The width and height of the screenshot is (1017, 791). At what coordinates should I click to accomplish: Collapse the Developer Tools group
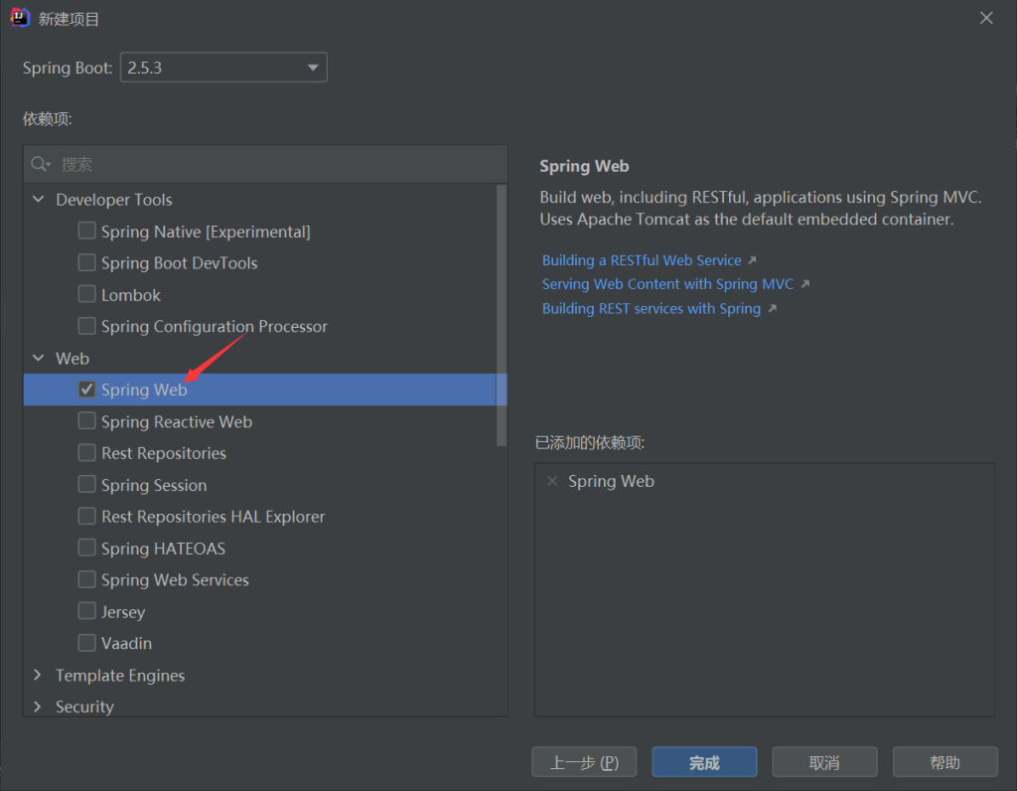tap(39, 200)
